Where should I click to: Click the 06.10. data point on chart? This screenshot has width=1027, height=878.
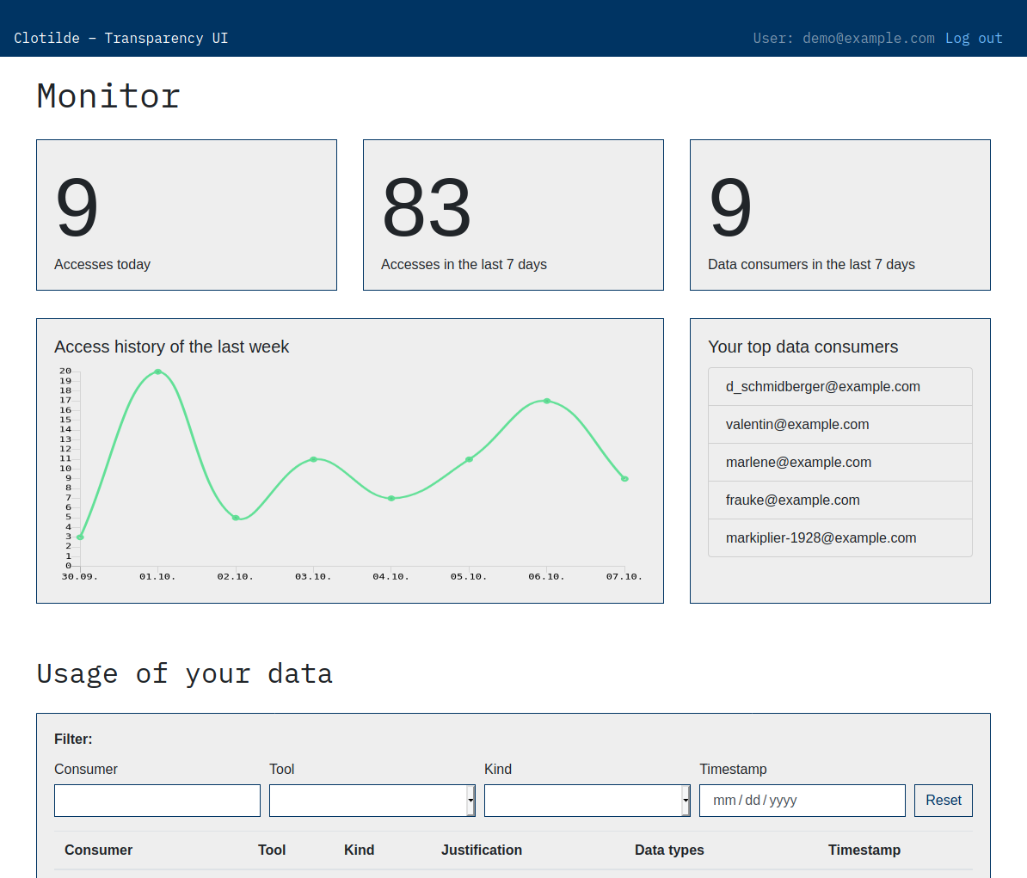tap(546, 401)
